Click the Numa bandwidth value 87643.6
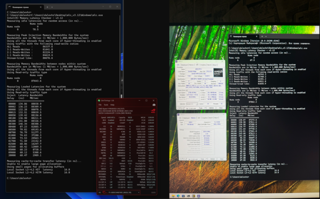 click(36, 81)
